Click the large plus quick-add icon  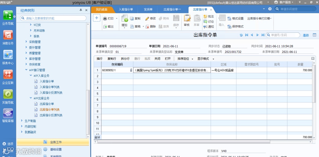pyautogui.click(x=97, y=18)
